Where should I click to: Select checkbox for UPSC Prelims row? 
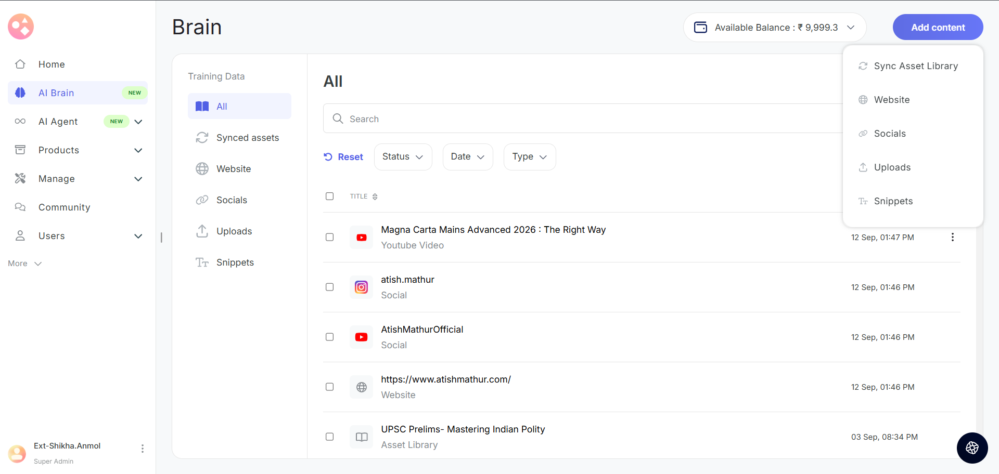click(x=329, y=437)
